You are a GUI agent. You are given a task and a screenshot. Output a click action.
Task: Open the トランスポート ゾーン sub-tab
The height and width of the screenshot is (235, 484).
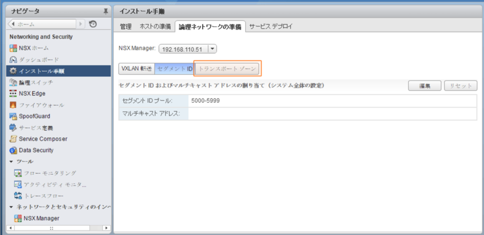[227, 69]
